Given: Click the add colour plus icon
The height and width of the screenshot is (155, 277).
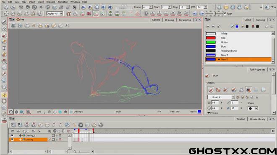Looking at the screenshot, I should [x=208, y=27].
